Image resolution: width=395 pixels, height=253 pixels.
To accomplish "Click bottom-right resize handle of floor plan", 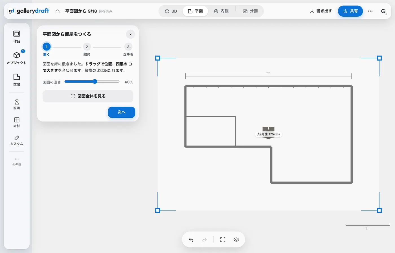I will [x=379, y=210].
